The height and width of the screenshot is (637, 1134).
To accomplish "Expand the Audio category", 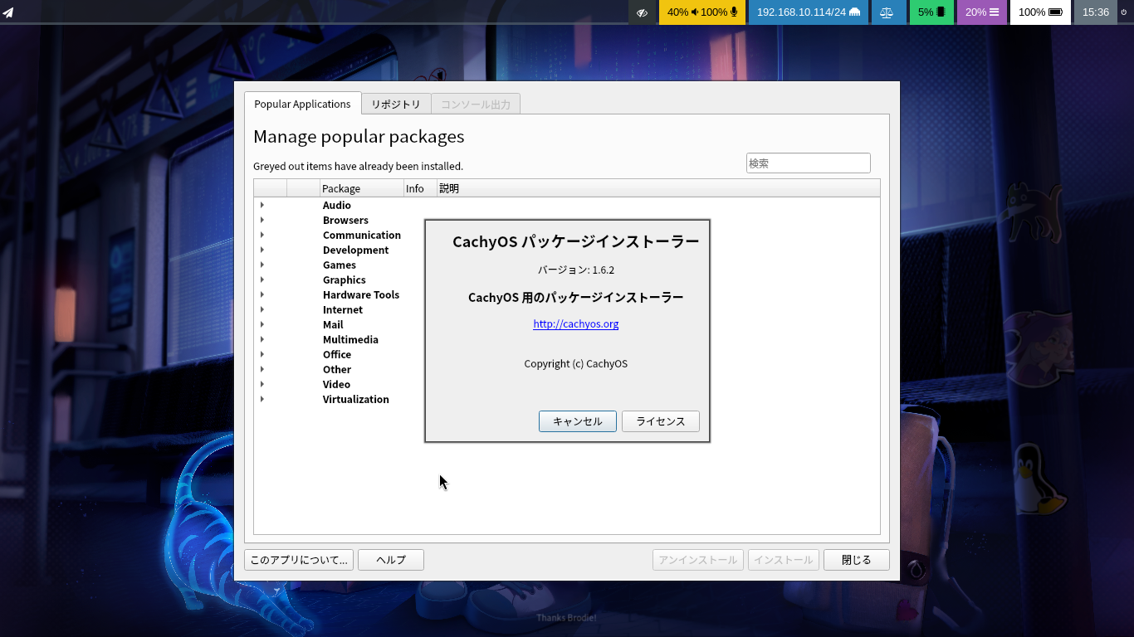I will [x=262, y=205].
